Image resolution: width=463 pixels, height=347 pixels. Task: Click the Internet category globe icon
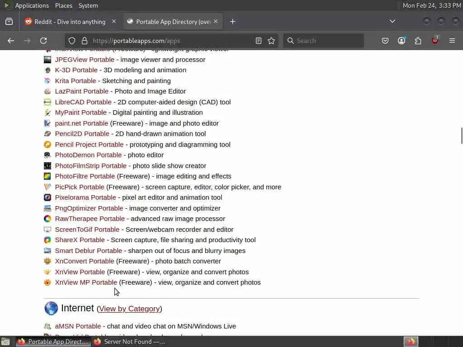pyautogui.click(x=51, y=308)
